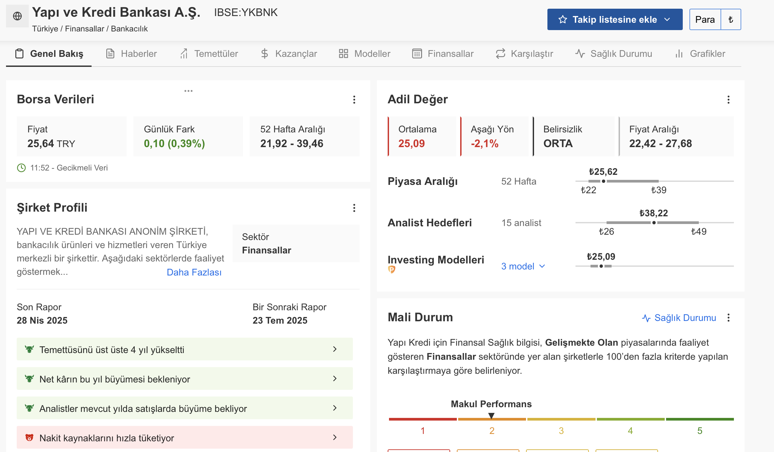774x452 pixels.
Task: Click the Son Rapor date 28 Nis 2025
Action: (x=42, y=320)
